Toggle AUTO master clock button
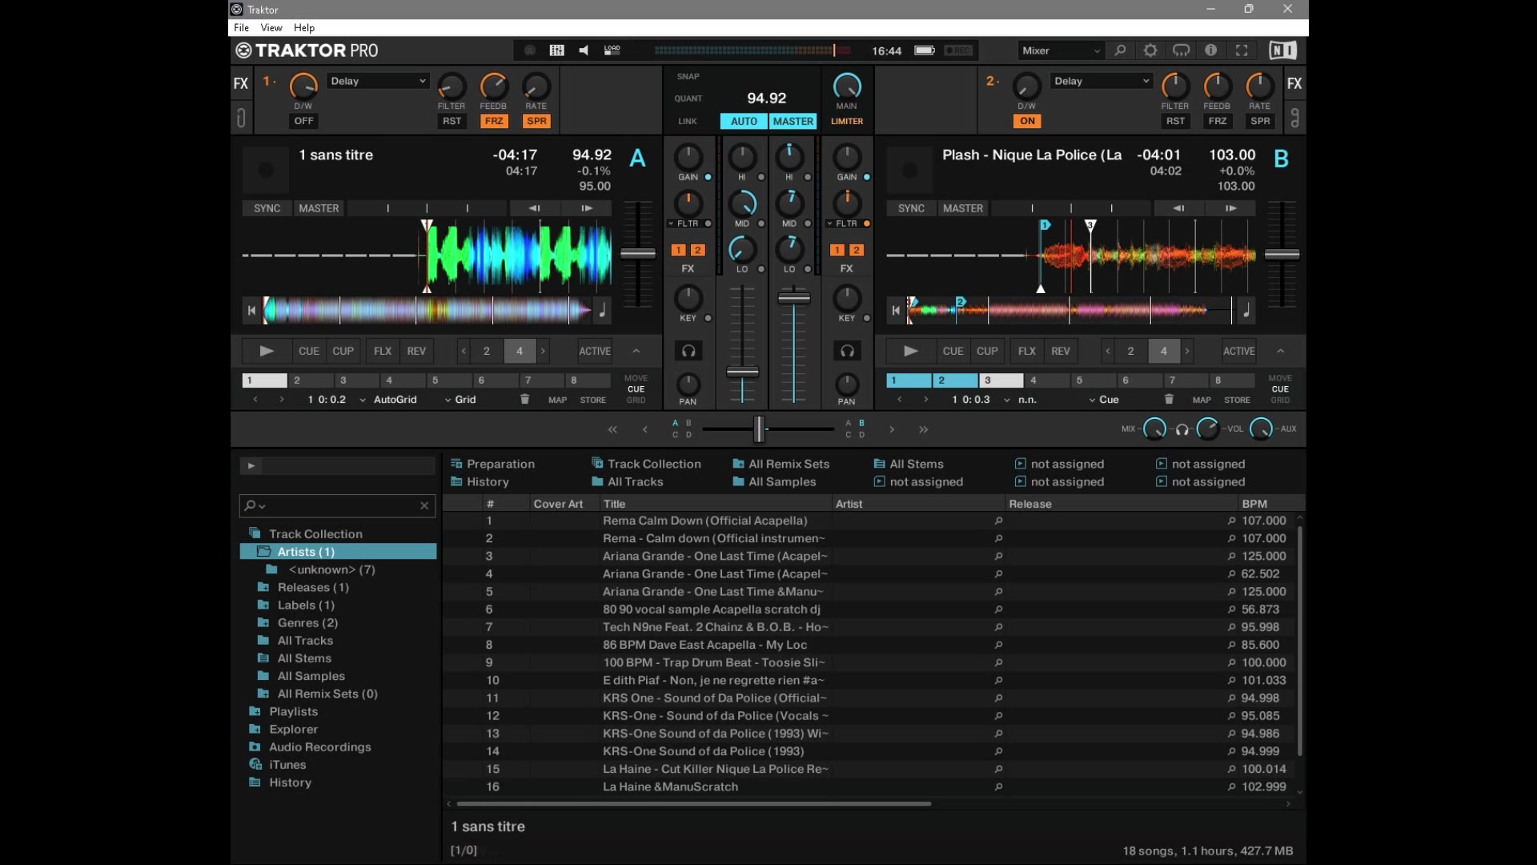The image size is (1537, 865). pyautogui.click(x=744, y=121)
